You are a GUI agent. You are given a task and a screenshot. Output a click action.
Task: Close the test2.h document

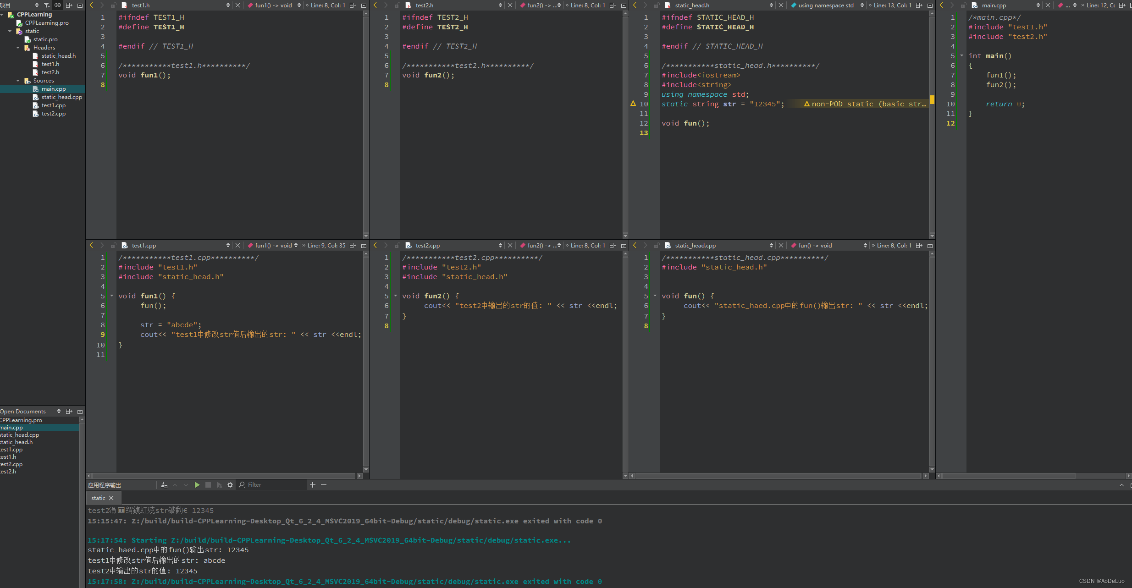tap(510, 5)
